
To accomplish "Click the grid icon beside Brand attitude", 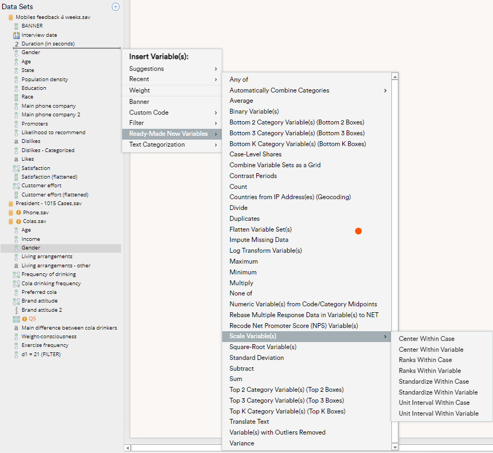I will coord(16,301).
